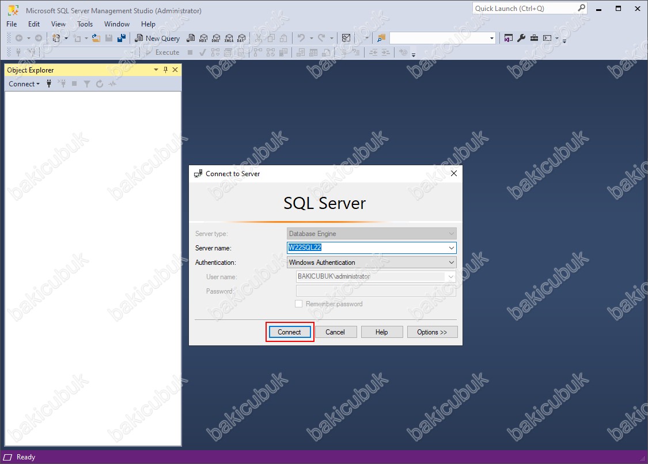
Task: Open the Object Explorer window position menu arrow
Action: tap(156, 70)
